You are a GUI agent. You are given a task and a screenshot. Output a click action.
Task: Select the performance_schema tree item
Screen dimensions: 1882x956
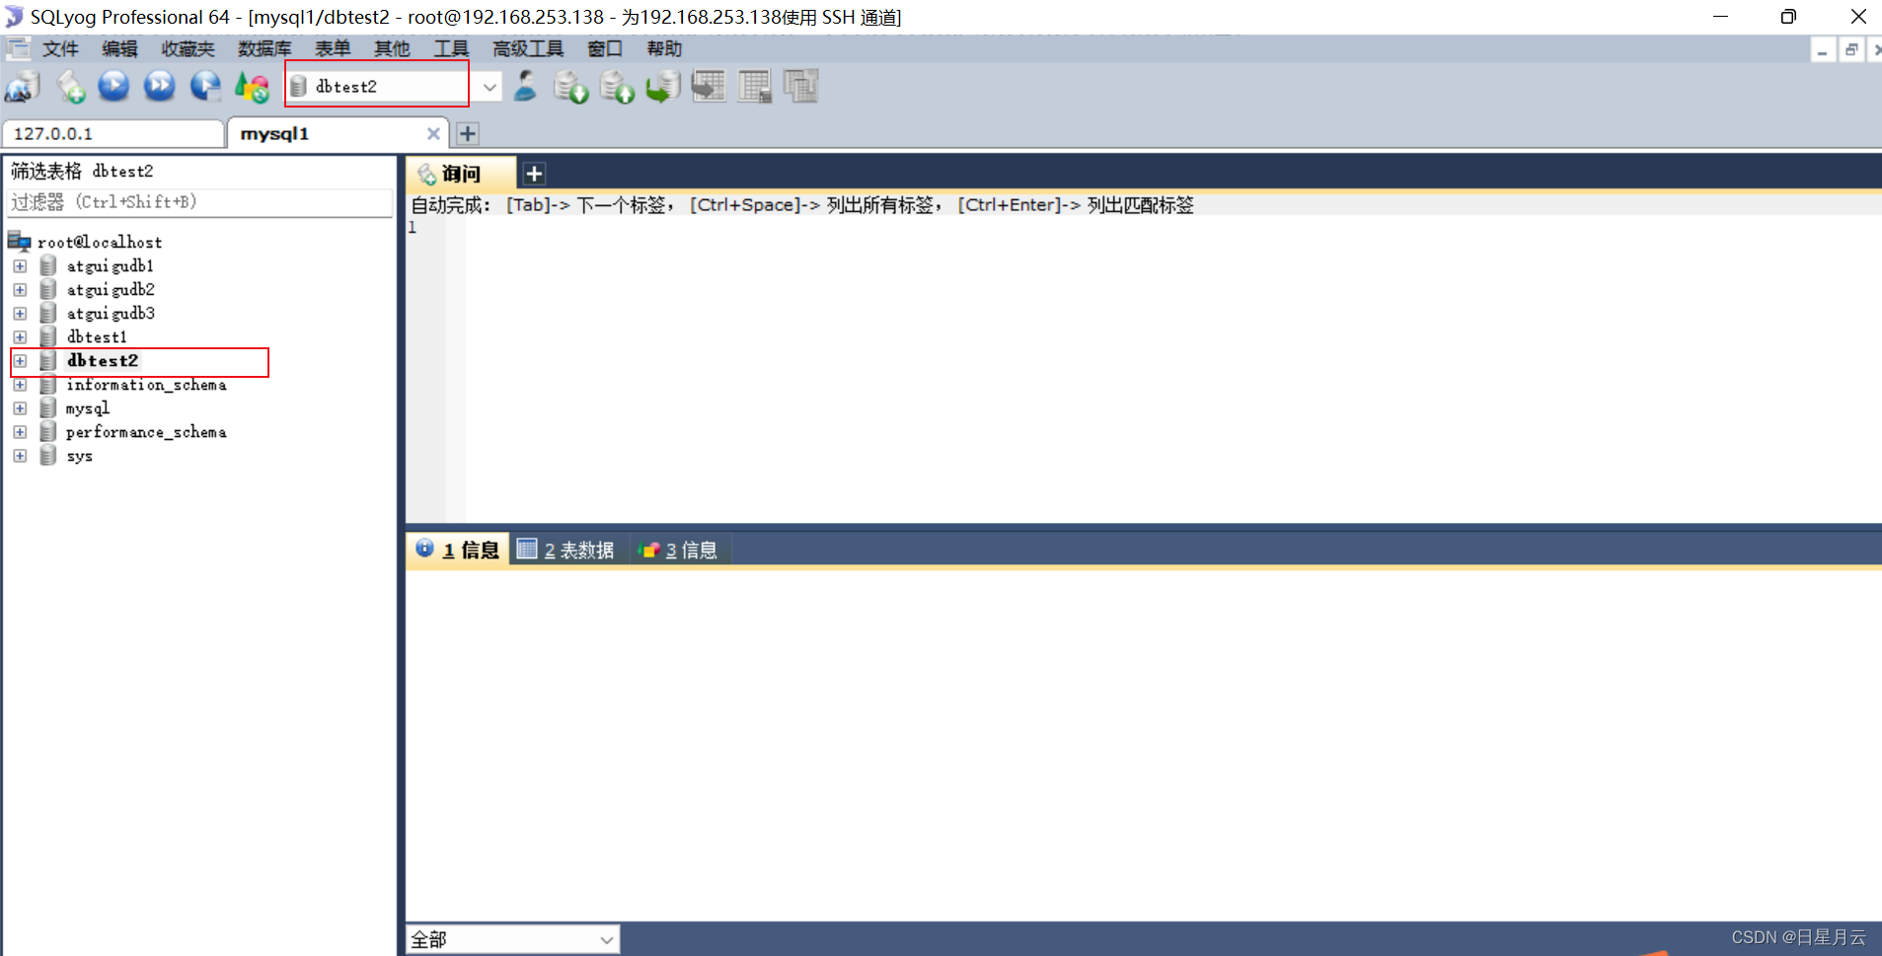(146, 432)
